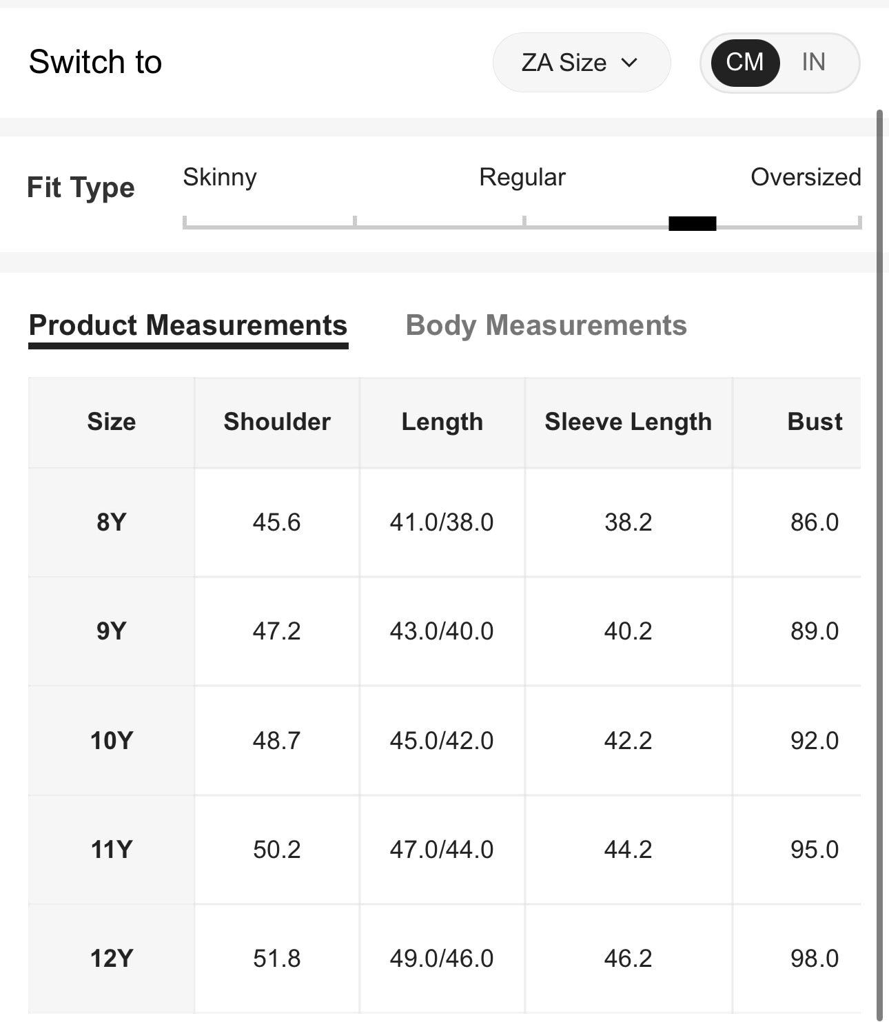Select the 9Y size row
The height and width of the screenshot is (1022, 889).
point(111,631)
